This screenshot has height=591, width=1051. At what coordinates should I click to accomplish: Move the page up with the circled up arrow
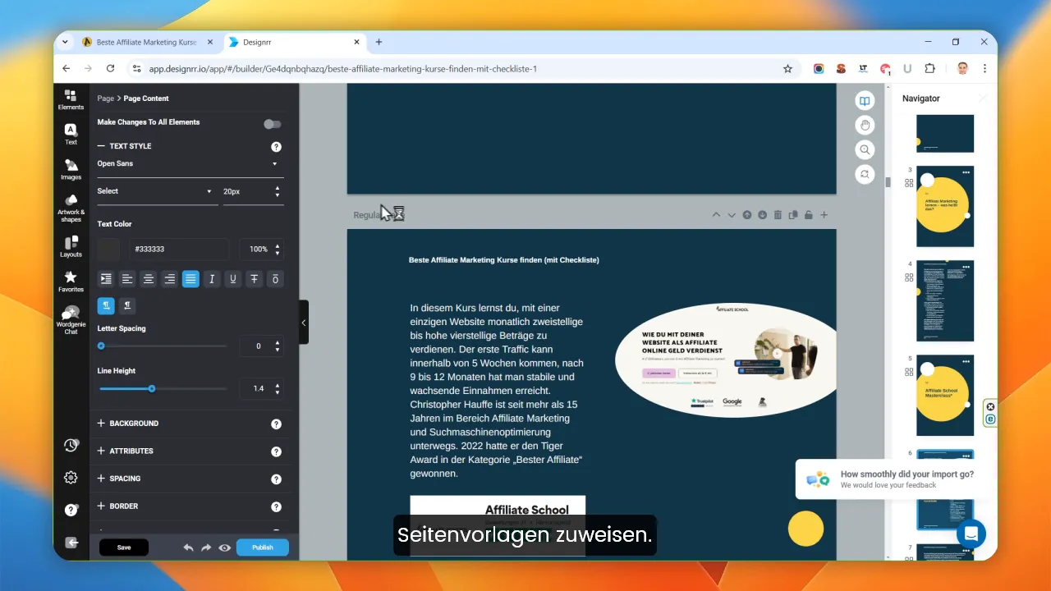(x=747, y=215)
